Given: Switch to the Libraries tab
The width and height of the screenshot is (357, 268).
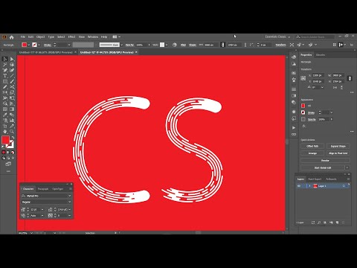Looking at the screenshot, I should pyautogui.click(x=321, y=55).
